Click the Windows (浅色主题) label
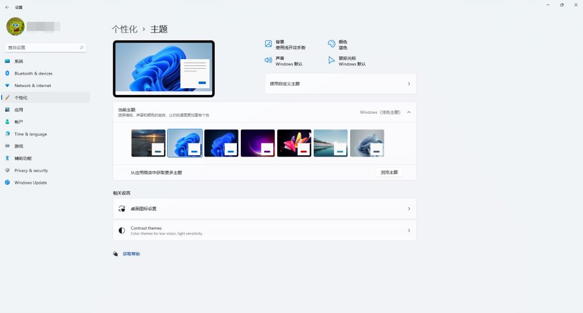583x313 pixels. coord(380,112)
